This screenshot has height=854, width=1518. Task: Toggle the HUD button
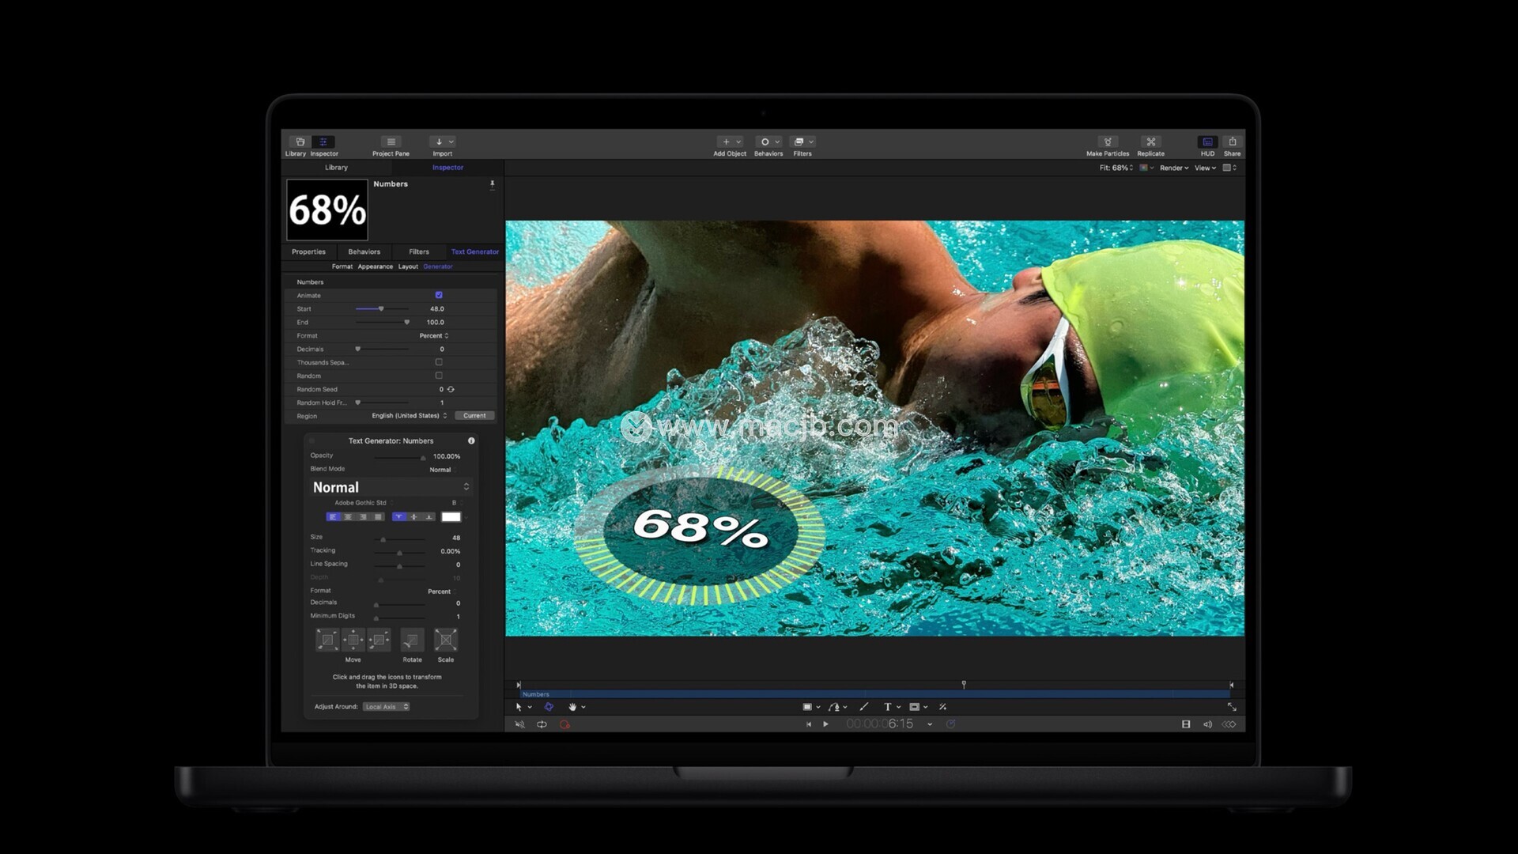click(x=1207, y=142)
